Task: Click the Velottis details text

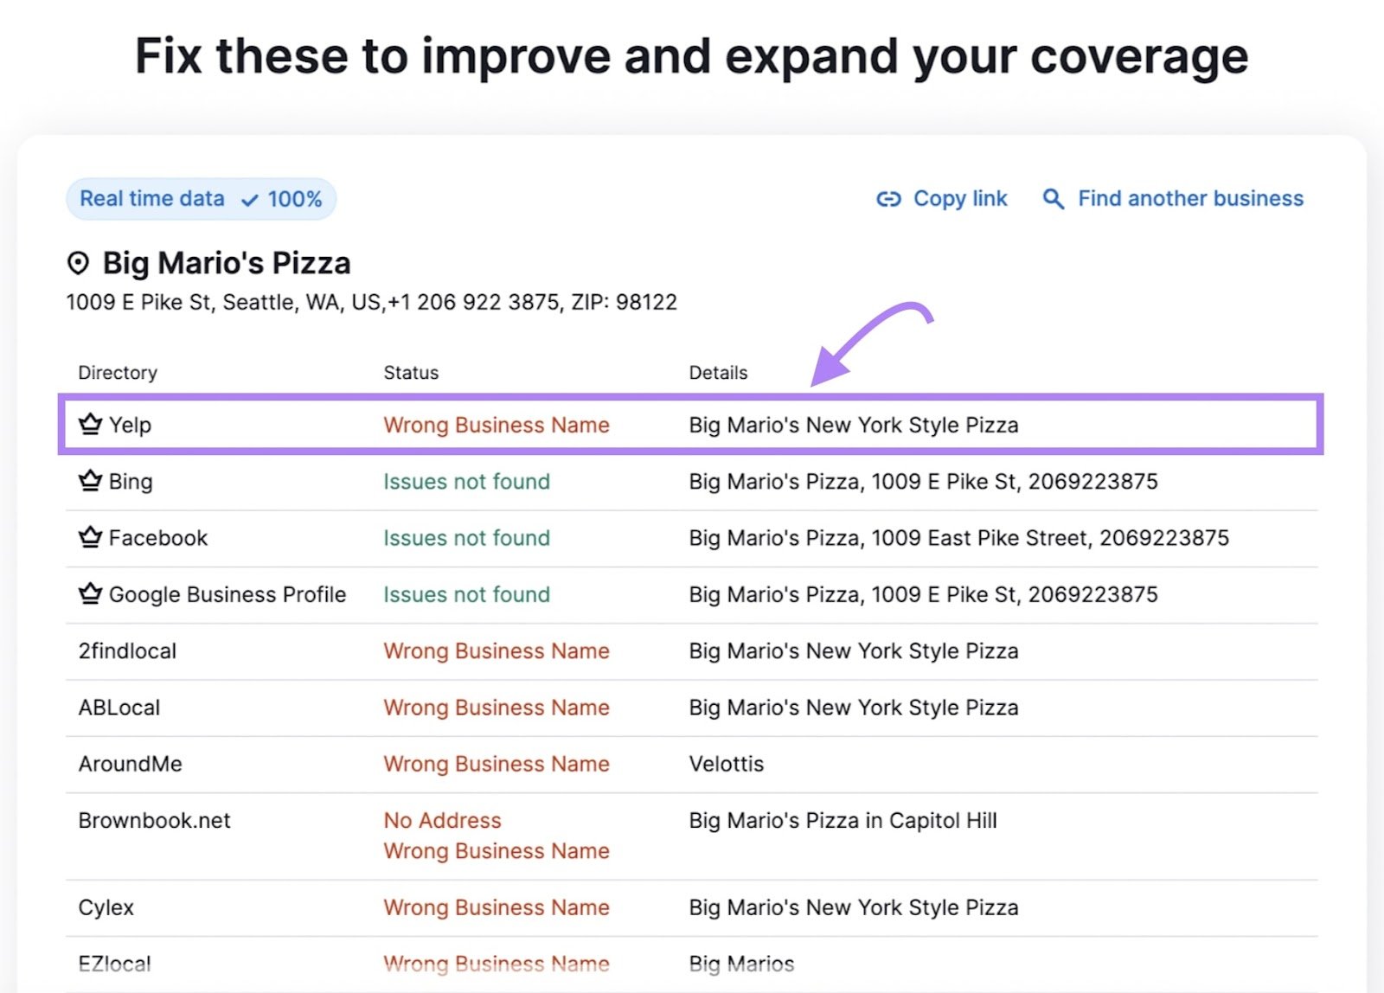Action: point(726,764)
